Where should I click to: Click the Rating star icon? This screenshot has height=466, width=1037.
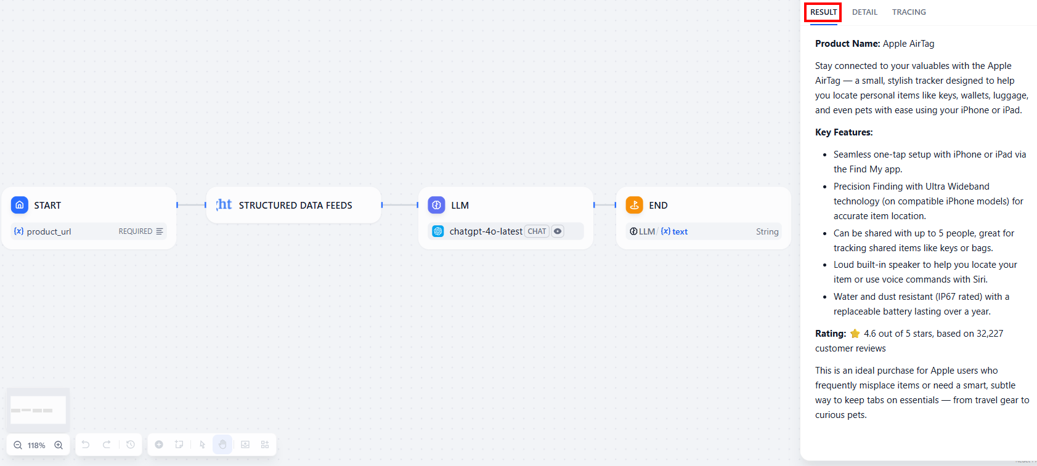coord(855,334)
